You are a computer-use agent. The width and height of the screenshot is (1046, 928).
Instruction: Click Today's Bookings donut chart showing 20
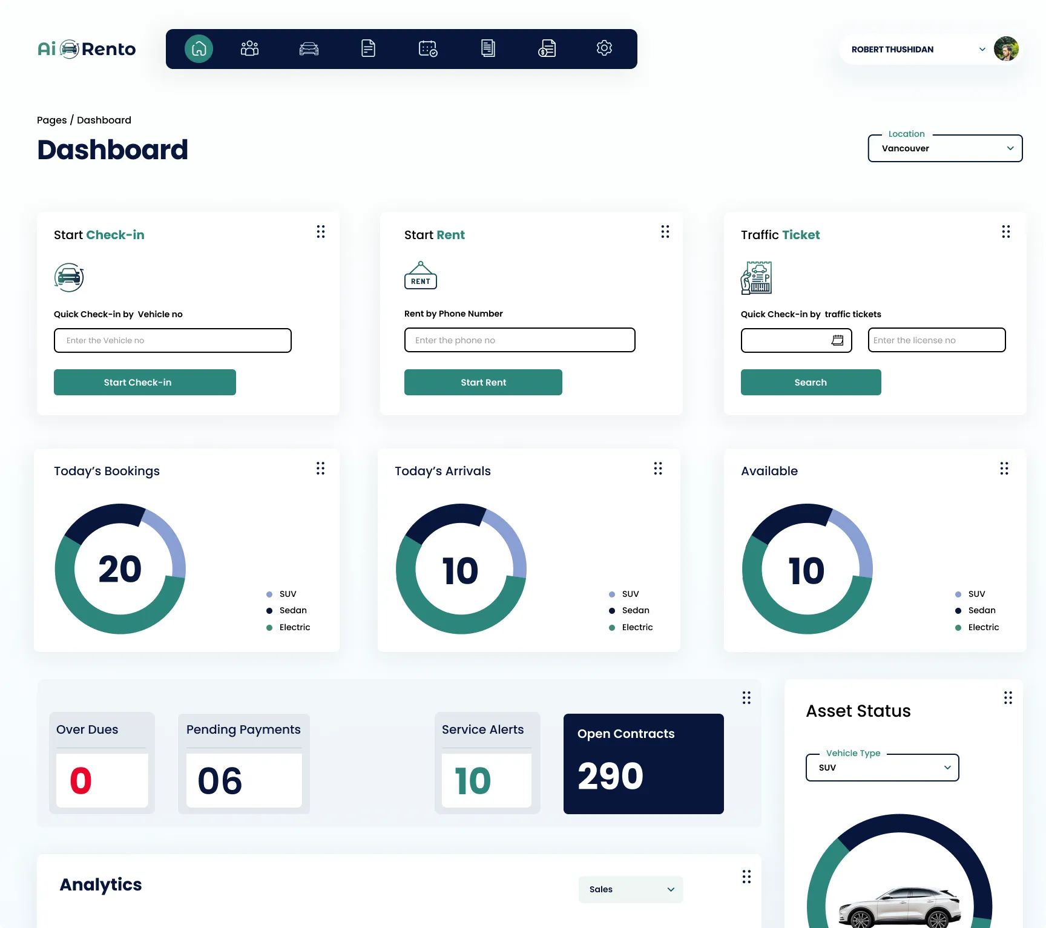coord(120,569)
